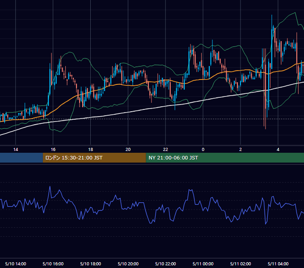Click the 5/10 14:00 date label
Image resolution: width=304 pixels, height=268 pixels.
[x=16, y=264]
